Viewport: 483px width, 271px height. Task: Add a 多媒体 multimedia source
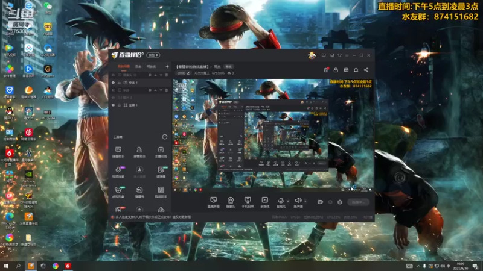click(x=264, y=202)
